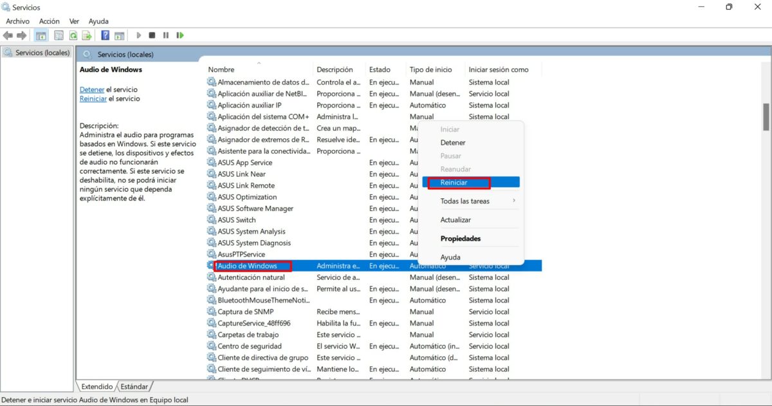Click the Back arrow in toolbar
The image size is (772, 406).
pos(8,35)
